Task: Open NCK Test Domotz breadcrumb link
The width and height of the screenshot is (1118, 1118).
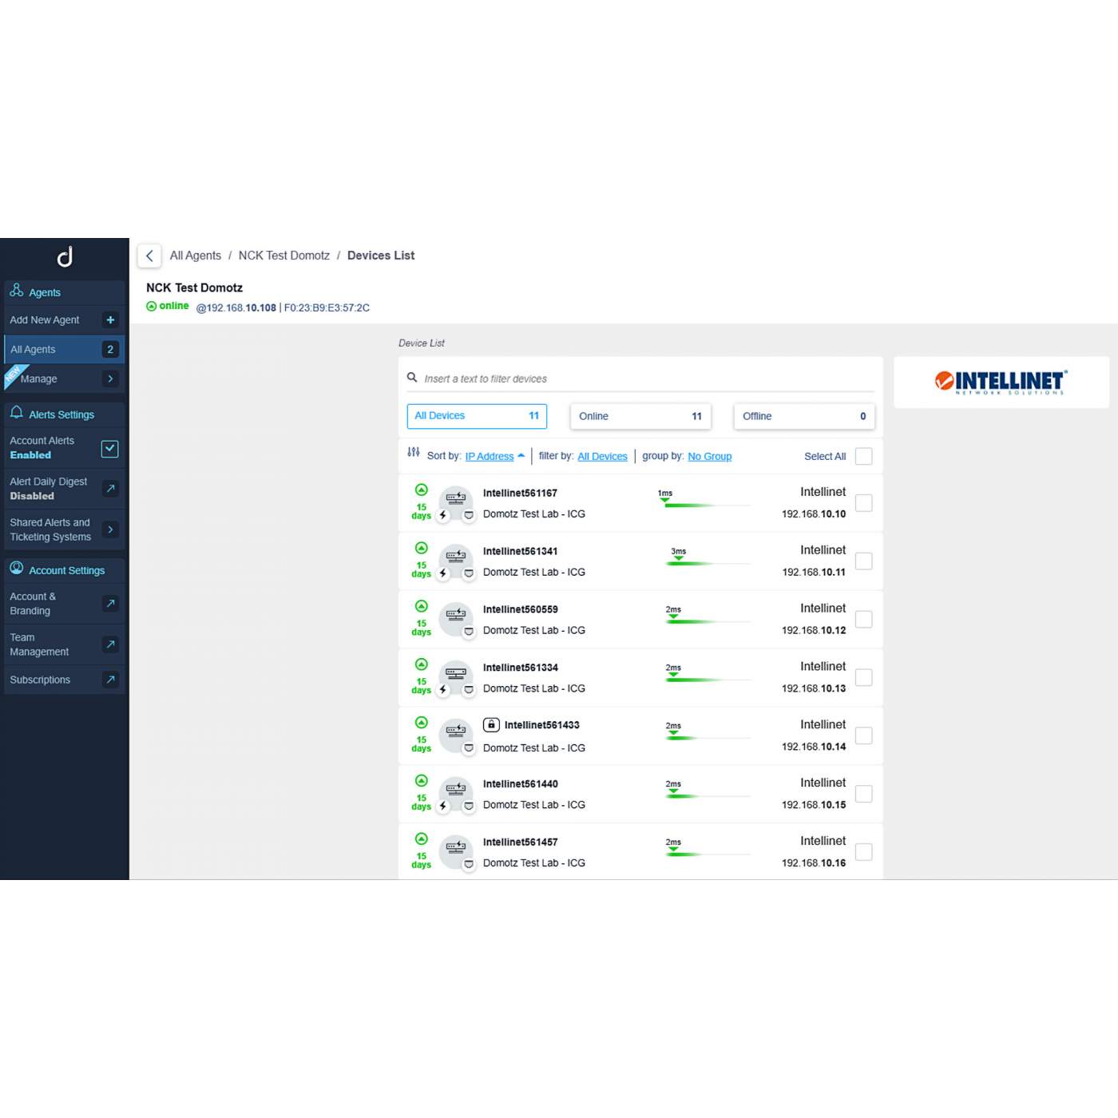Action: coord(283,256)
